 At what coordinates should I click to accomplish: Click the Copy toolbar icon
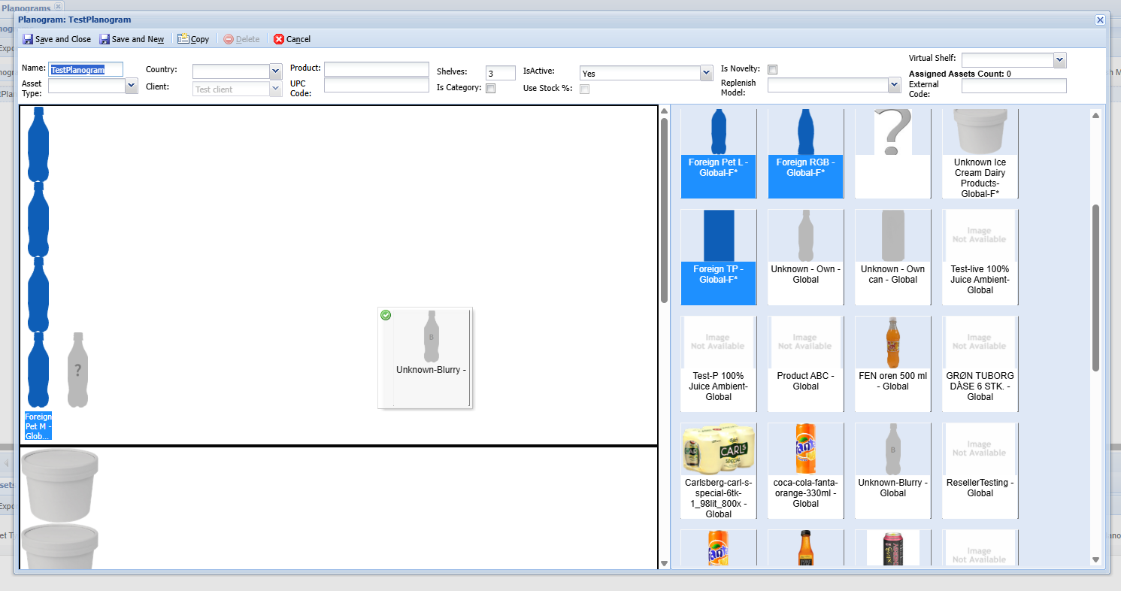coord(183,39)
